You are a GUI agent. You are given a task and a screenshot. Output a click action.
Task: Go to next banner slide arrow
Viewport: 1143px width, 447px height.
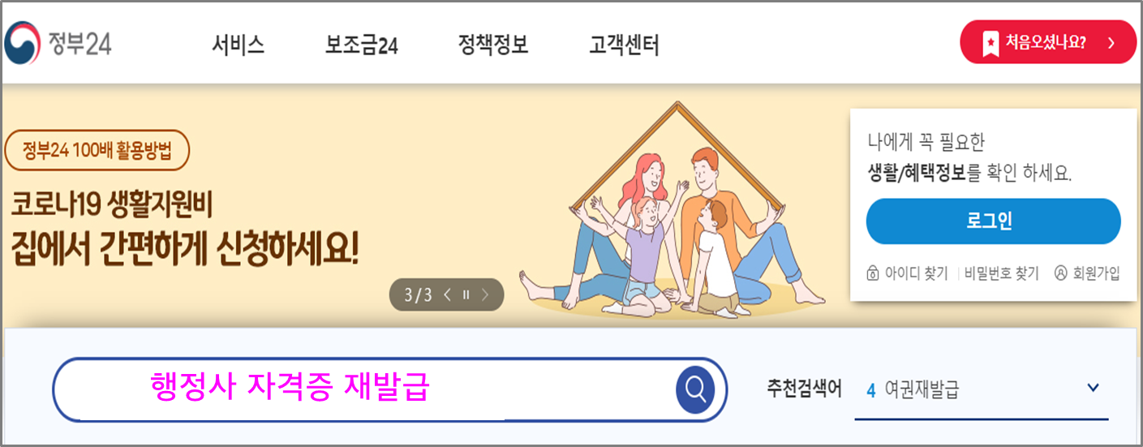485,295
